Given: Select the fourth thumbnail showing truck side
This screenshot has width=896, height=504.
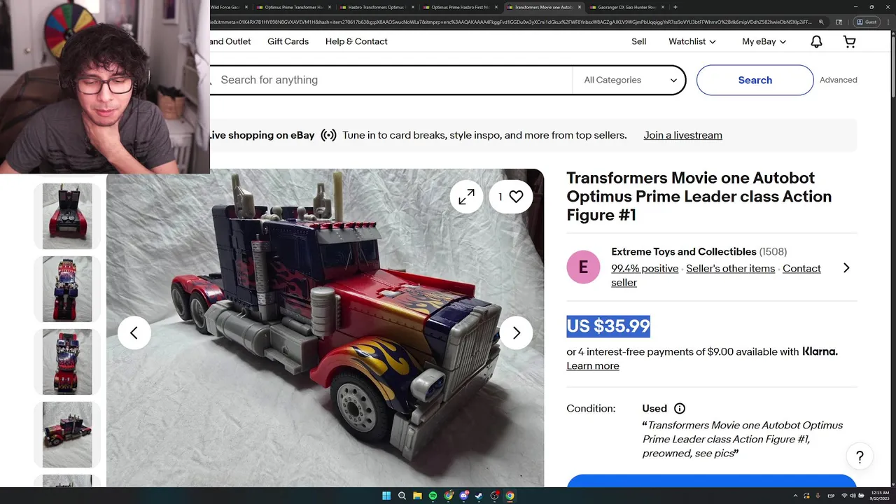Looking at the screenshot, I should coord(67,435).
